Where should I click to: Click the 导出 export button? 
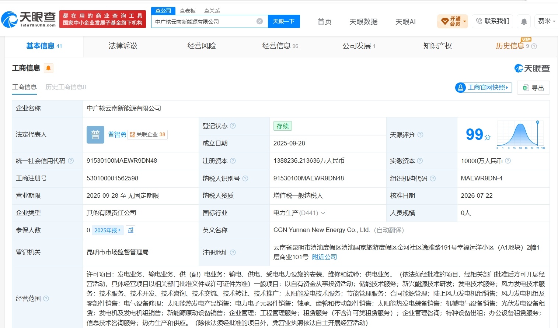[533, 88]
